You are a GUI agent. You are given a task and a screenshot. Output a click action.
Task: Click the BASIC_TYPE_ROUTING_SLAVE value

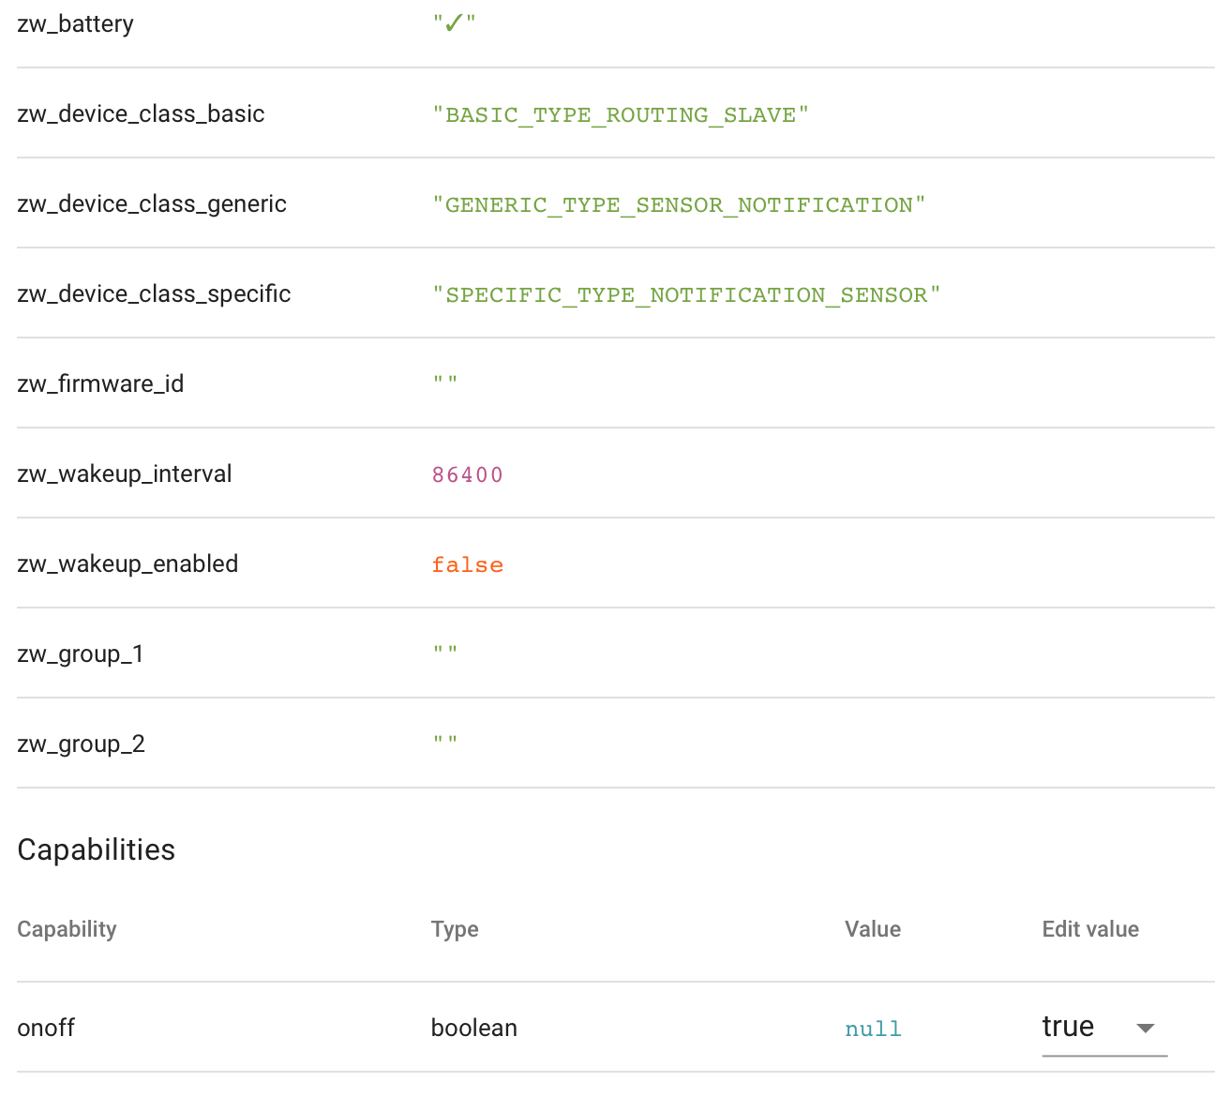[x=621, y=115]
